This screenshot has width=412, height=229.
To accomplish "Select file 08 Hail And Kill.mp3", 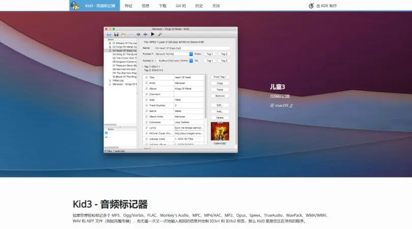I will point(124,69).
